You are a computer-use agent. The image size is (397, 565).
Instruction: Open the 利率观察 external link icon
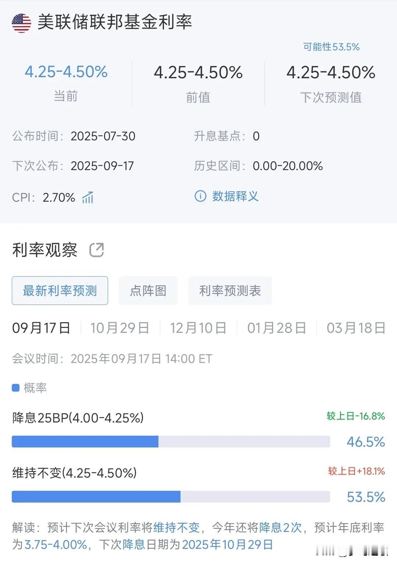97,250
